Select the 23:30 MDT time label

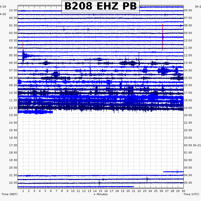point(13,10)
